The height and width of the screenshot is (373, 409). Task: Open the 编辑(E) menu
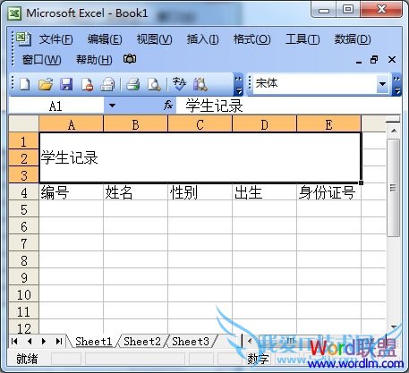point(105,39)
